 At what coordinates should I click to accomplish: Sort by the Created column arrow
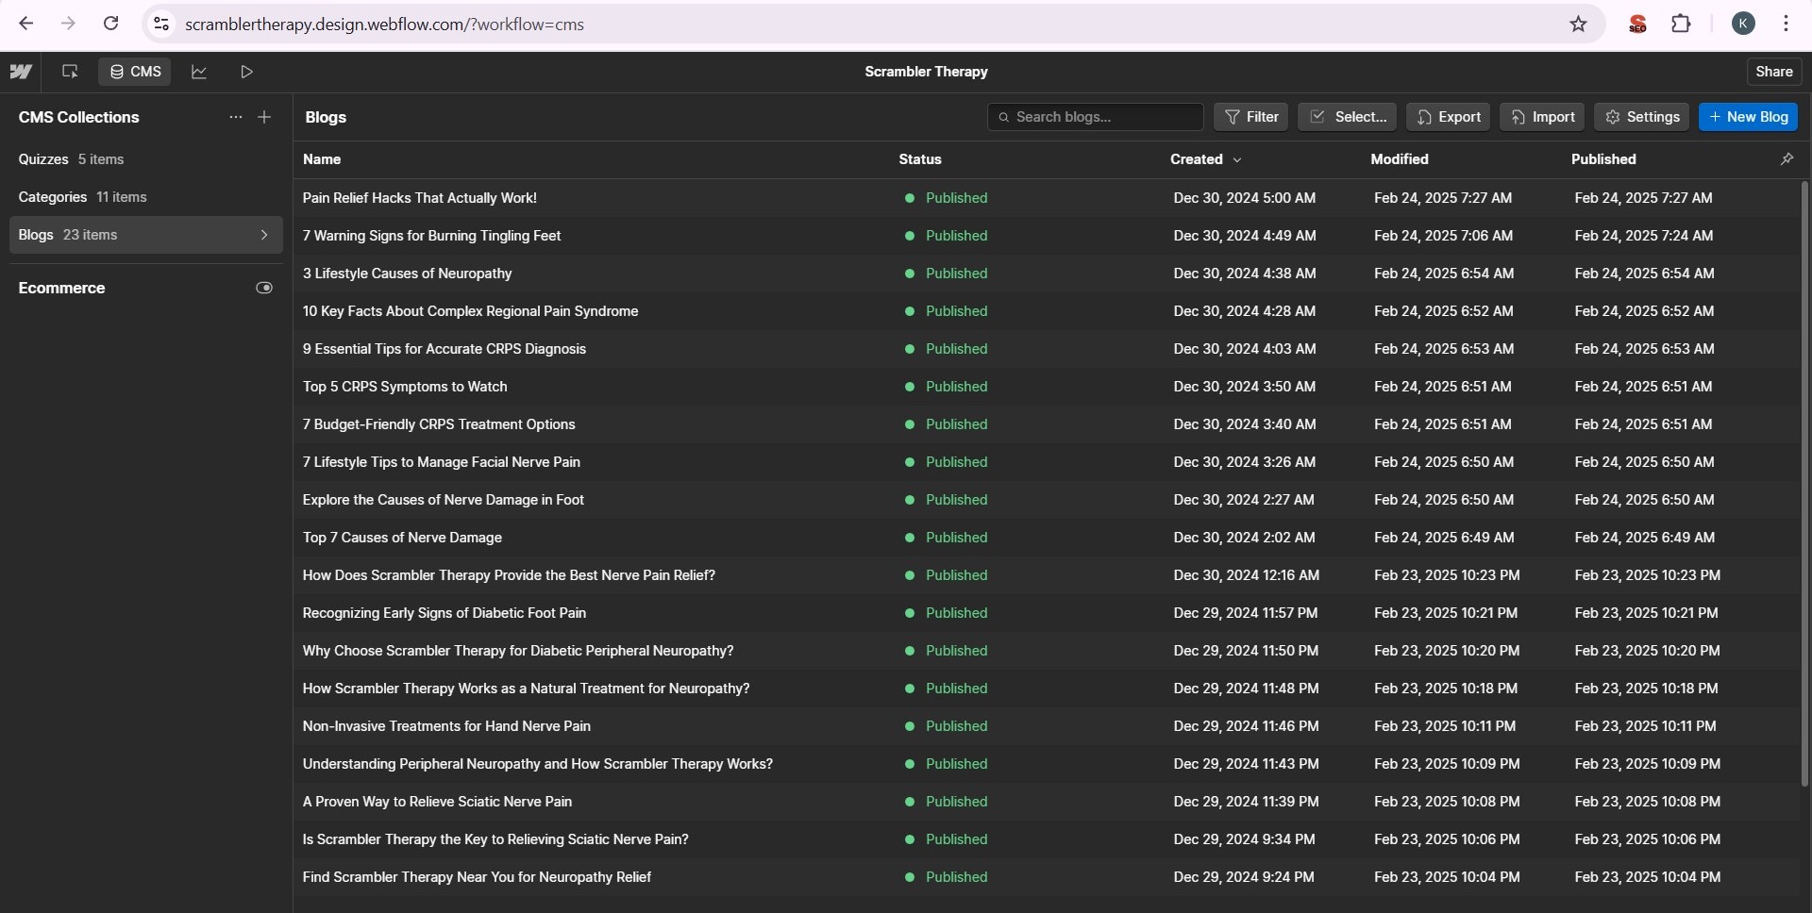pyautogui.click(x=1237, y=160)
